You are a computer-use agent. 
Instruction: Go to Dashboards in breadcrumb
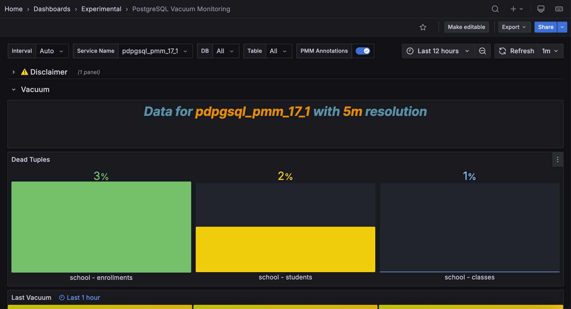click(52, 9)
